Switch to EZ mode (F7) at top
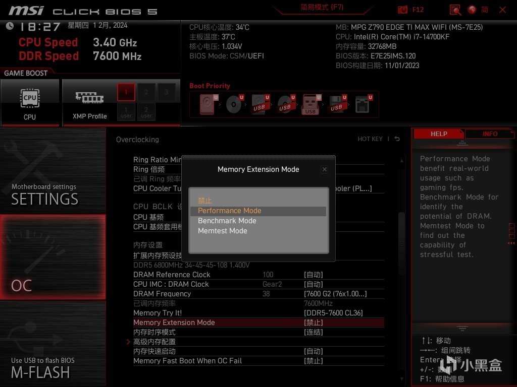Screen dimensions: 517x387 tap(322, 7)
